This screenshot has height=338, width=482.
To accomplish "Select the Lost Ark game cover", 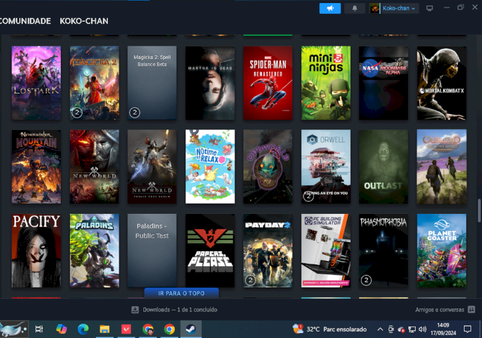I will click(36, 83).
